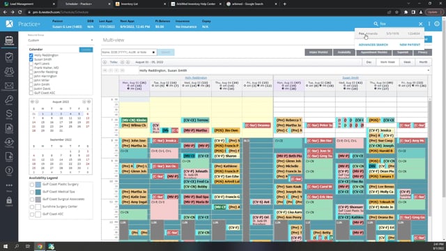The height and width of the screenshot is (251, 446).
Task: Click appointment search name/DOB input field
Action: 128,52
